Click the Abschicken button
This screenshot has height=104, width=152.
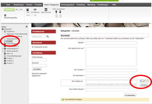click(130, 95)
